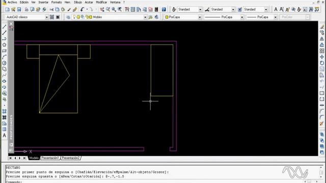Click last-tab navigation arrow button
The image size is (326, 183).
point(24,158)
